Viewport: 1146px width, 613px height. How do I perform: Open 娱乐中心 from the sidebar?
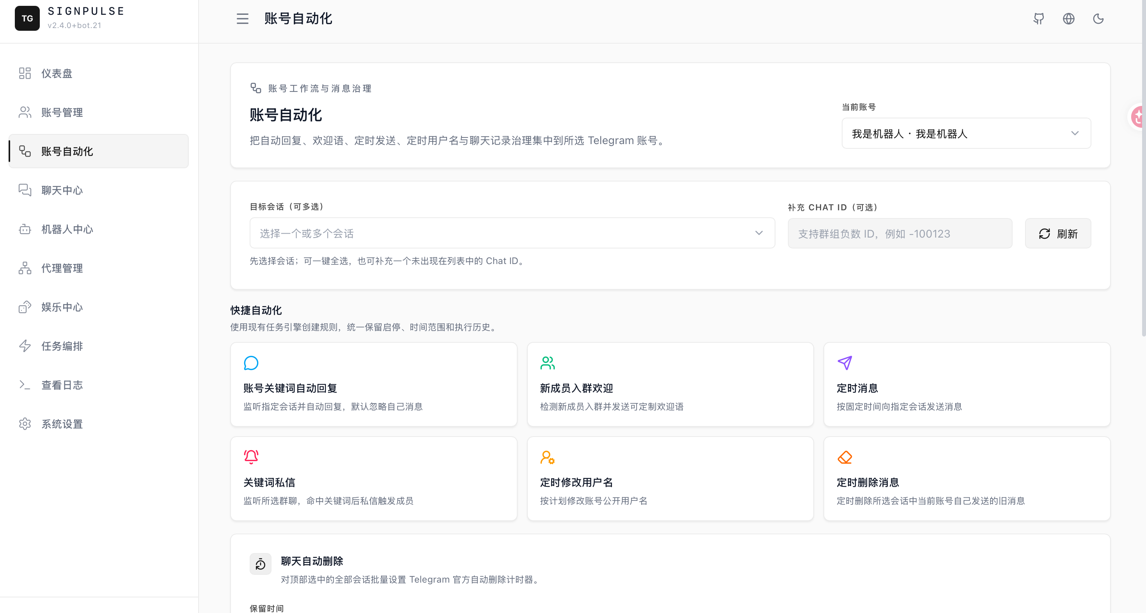tap(98, 307)
